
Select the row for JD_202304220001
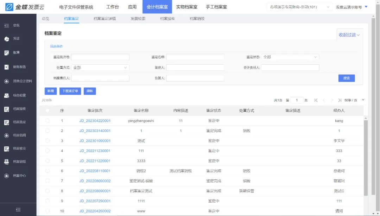(47, 121)
